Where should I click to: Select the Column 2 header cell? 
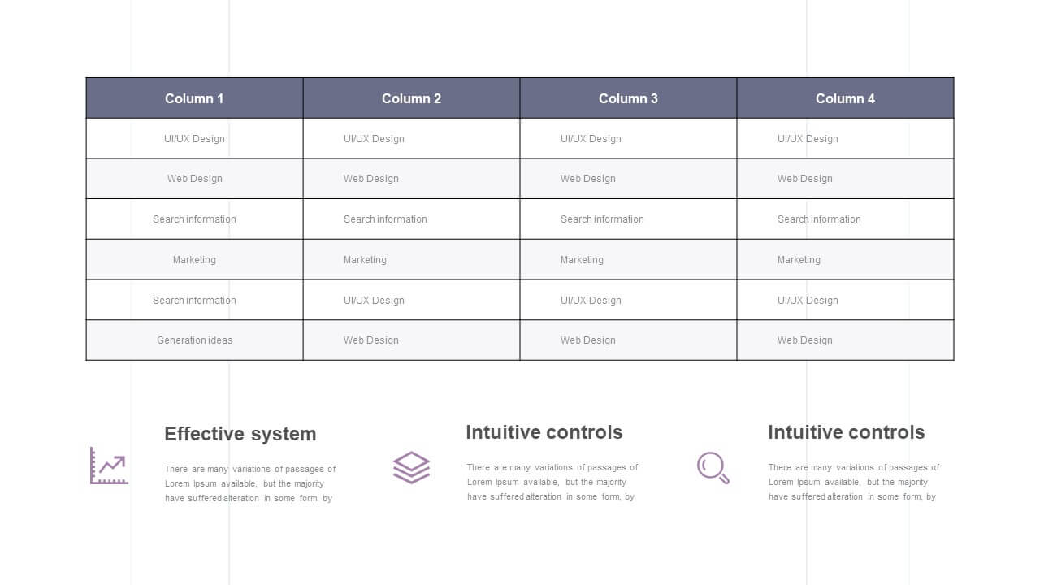pyautogui.click(x=411, y=98)
